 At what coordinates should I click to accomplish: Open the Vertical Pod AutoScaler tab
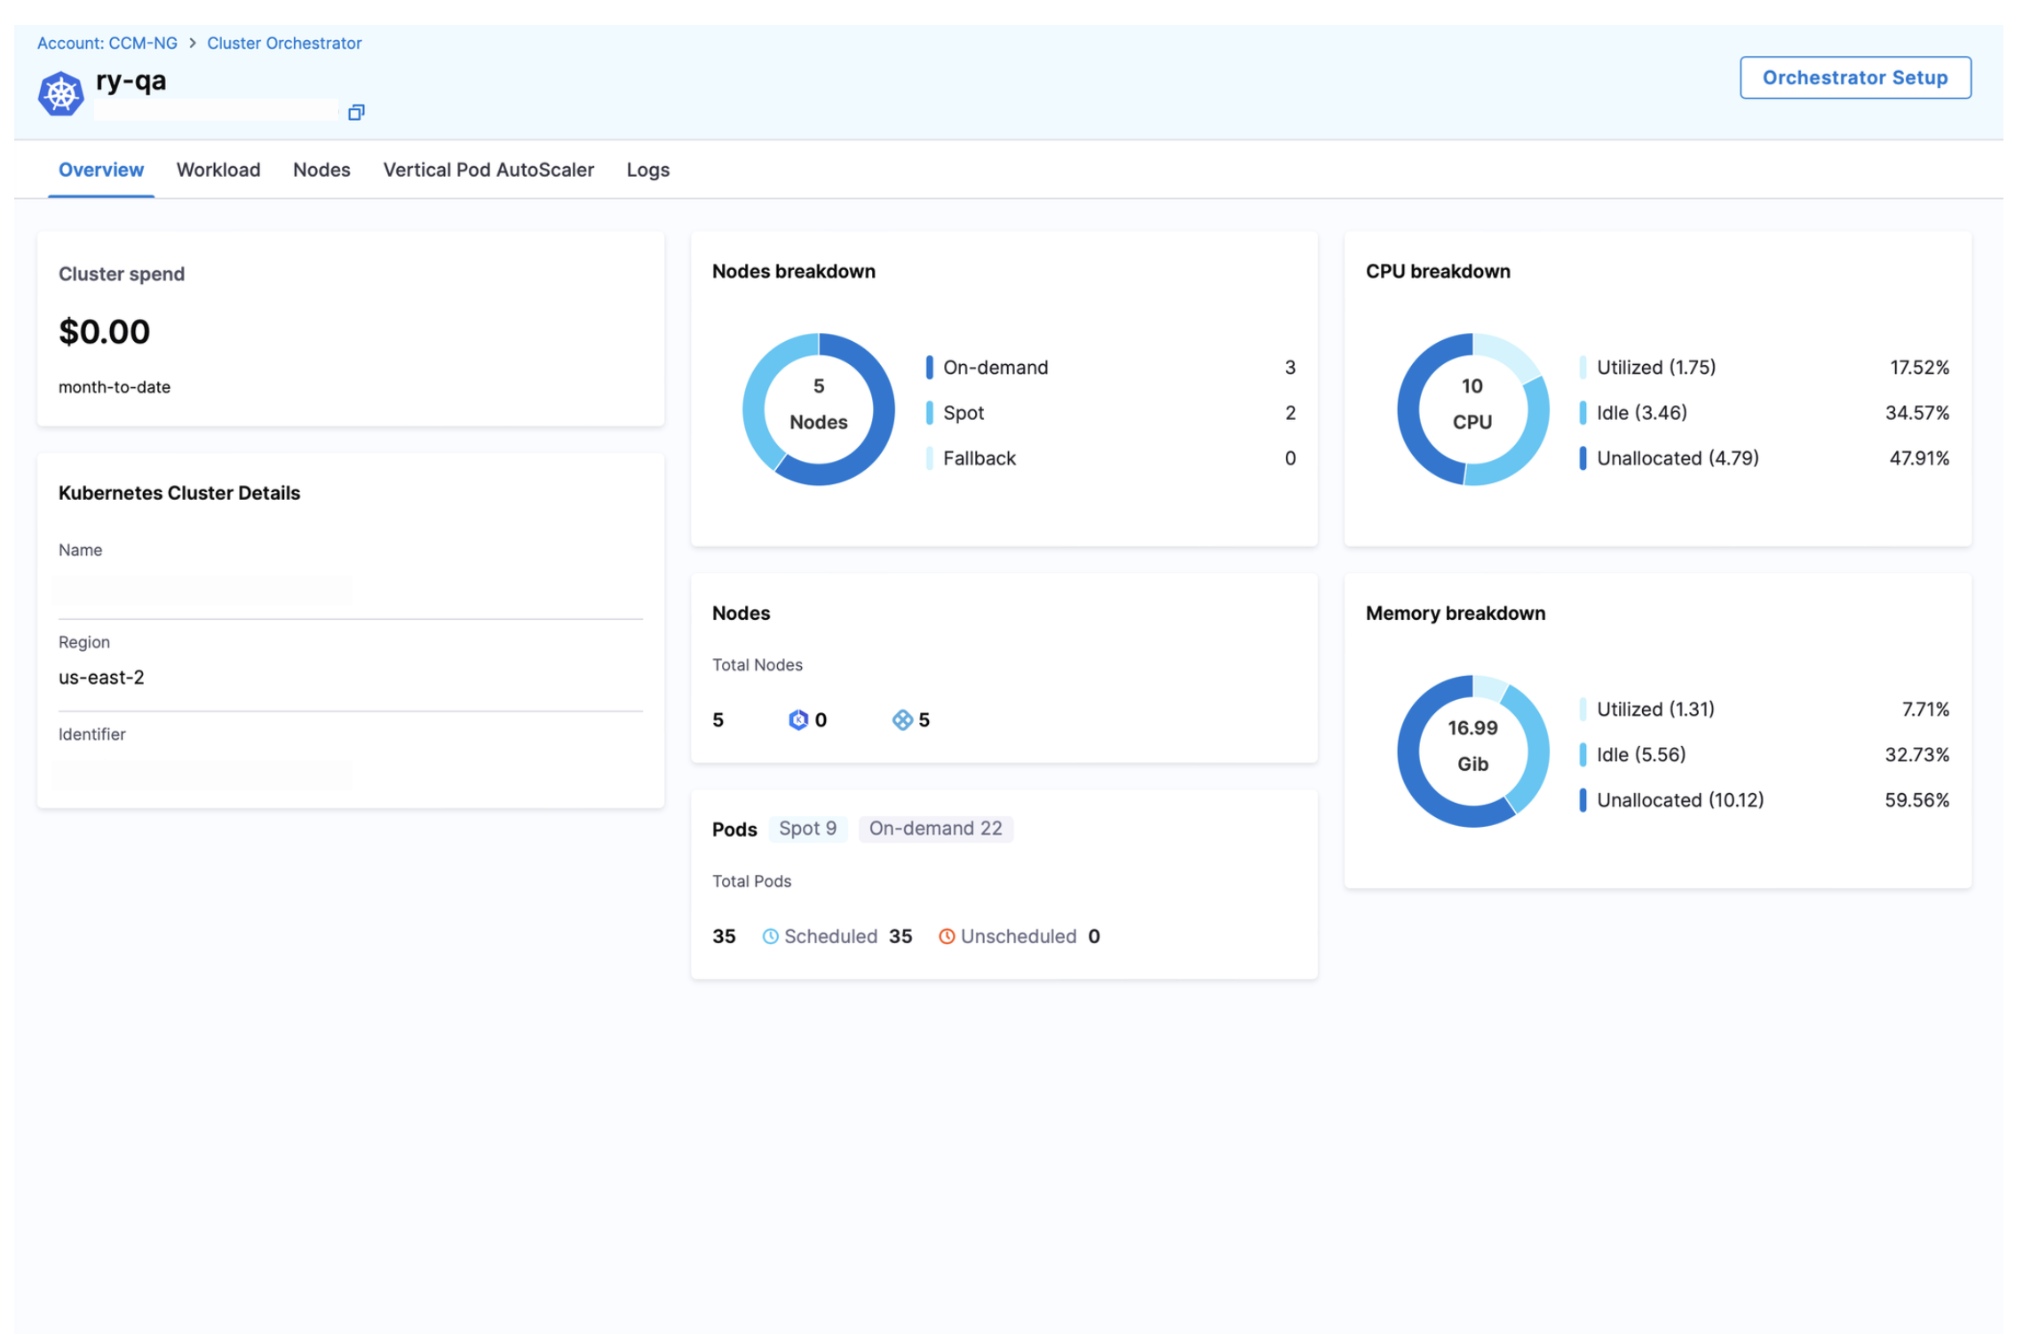click(x=488, y=170)
